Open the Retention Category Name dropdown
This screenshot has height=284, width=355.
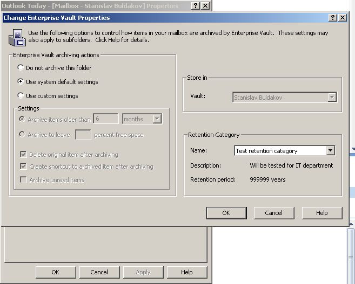coord(330,151)
